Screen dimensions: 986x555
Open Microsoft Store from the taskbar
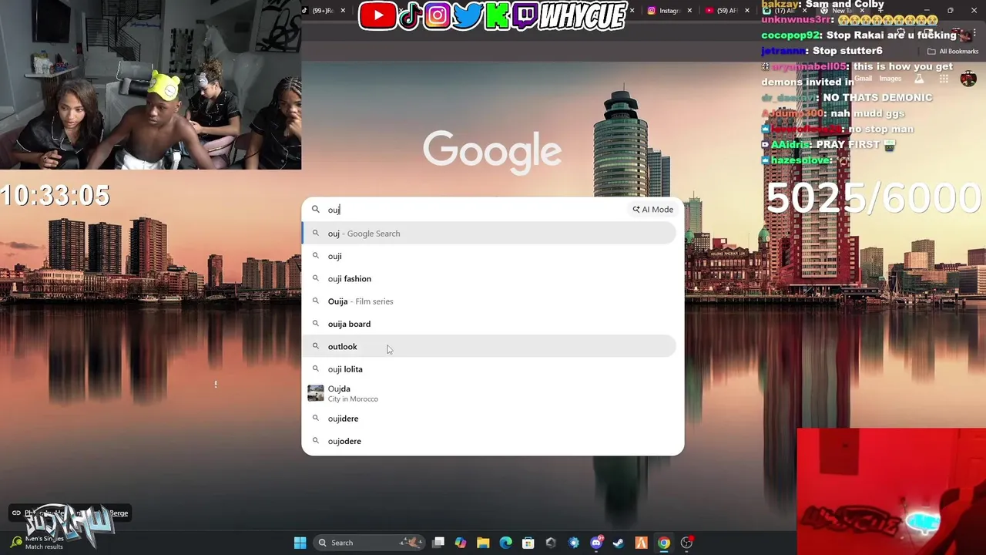[x=528, y=543]
